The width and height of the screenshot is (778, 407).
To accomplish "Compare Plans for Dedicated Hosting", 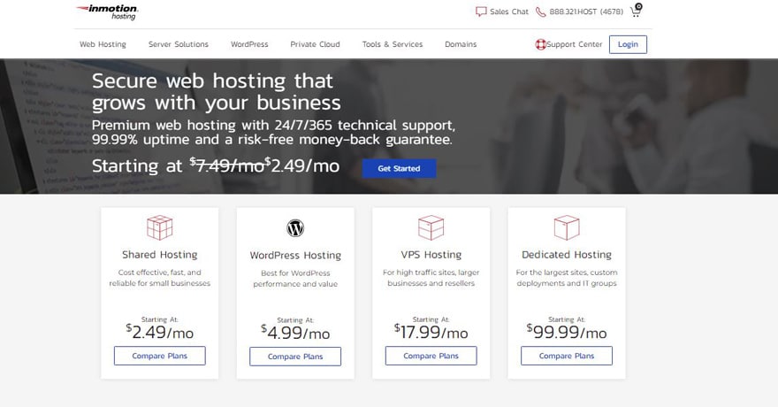I will [567, 356].
